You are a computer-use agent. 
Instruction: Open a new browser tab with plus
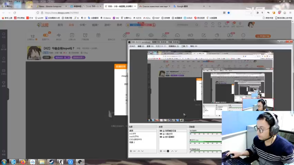coord(209,6)
